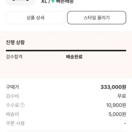Image resolution: width=132 pixels, height=132 pixels.
Task: Click the 수수료 help question mark icon
Action: point(22,105)
